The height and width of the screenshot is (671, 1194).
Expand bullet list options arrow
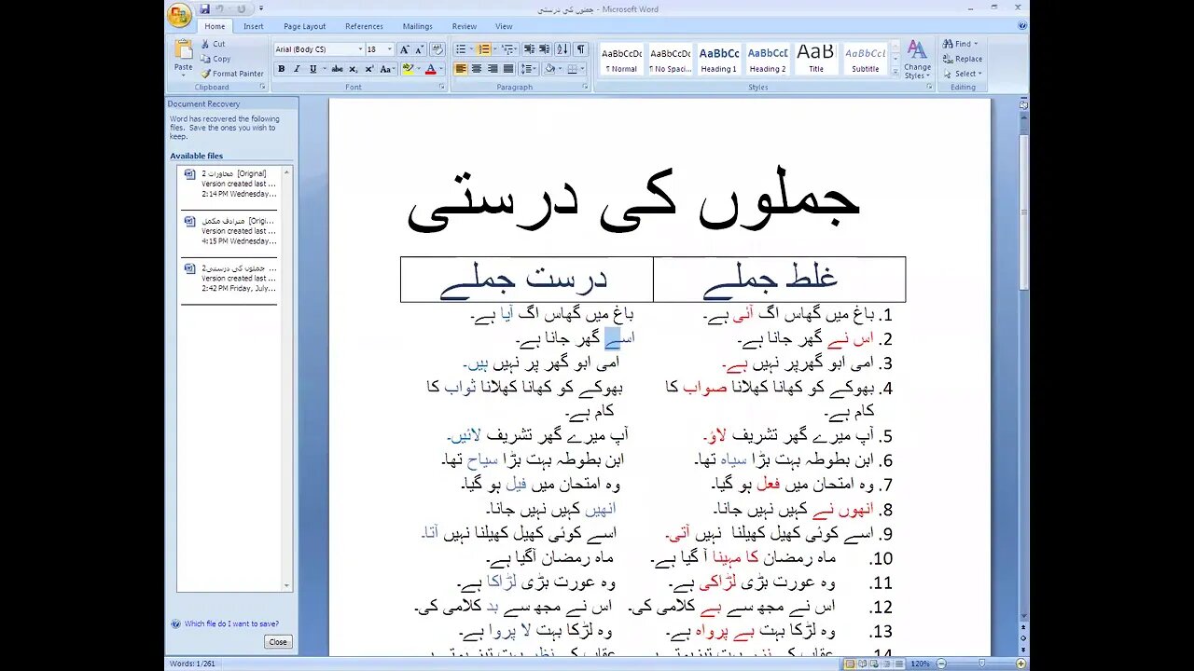470,49
